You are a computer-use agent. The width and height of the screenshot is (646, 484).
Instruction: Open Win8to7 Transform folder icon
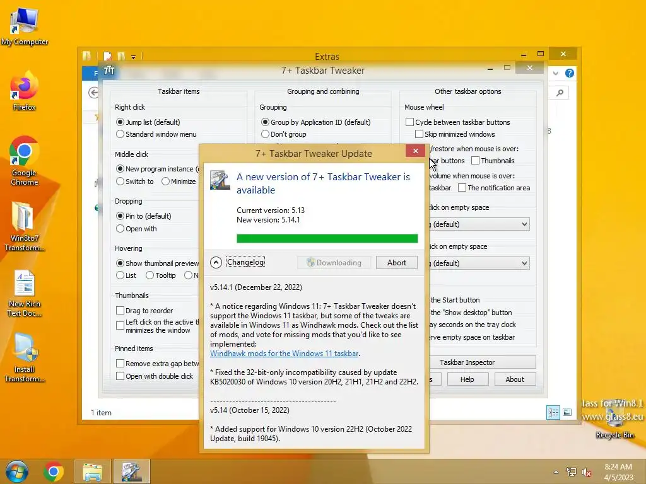25,226
